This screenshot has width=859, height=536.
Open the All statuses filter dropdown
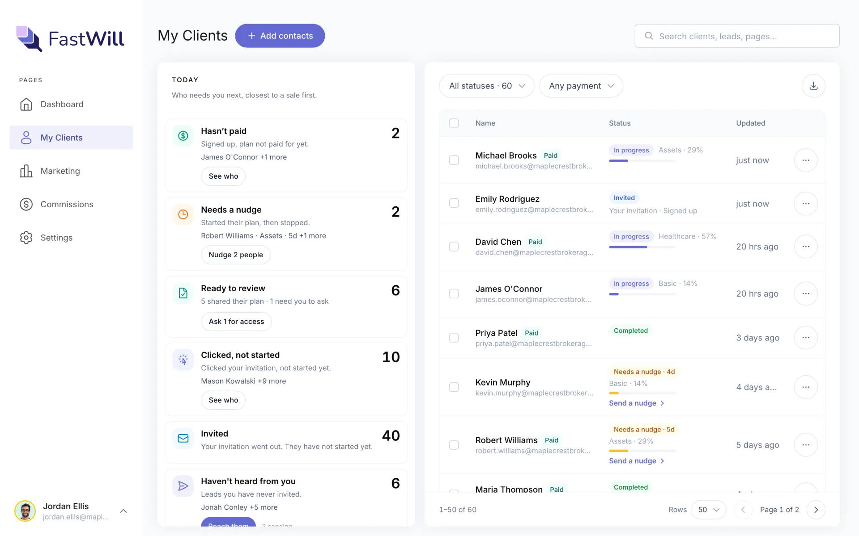487,86
